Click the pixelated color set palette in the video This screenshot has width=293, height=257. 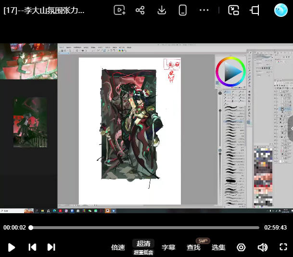(x=263, y=177)
